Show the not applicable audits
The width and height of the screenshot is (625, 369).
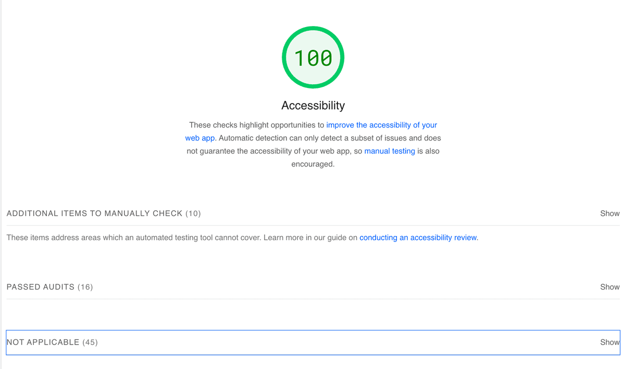(x=609, y=342)
